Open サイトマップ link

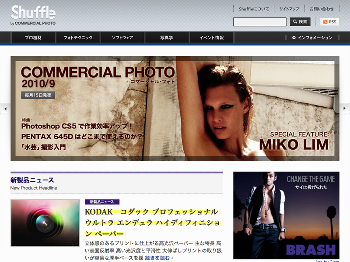click(x=289, y=9)
